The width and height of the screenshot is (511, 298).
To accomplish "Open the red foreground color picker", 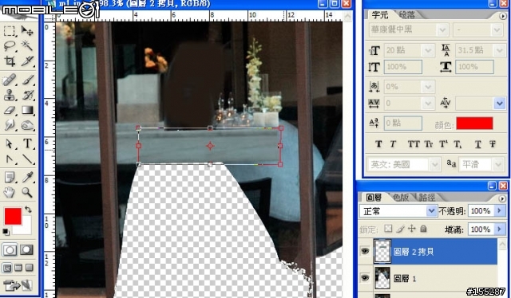I will pos(13,217).
